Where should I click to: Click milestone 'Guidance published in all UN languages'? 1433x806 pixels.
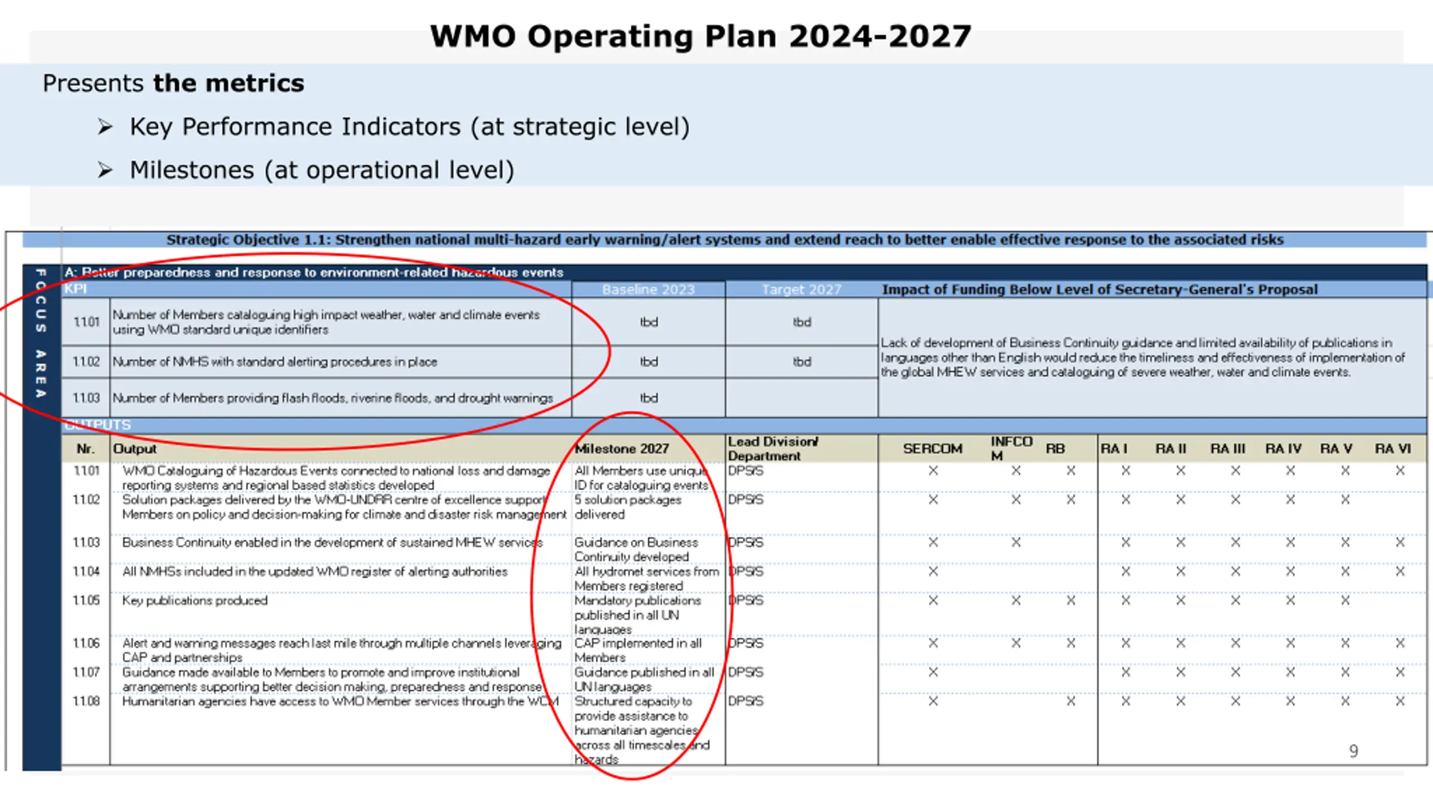click(644, 680)
